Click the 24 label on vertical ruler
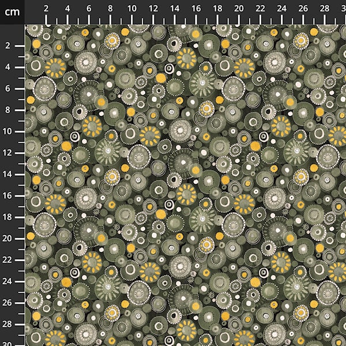This screenshot has width=346, height=346. pos(7,281)
